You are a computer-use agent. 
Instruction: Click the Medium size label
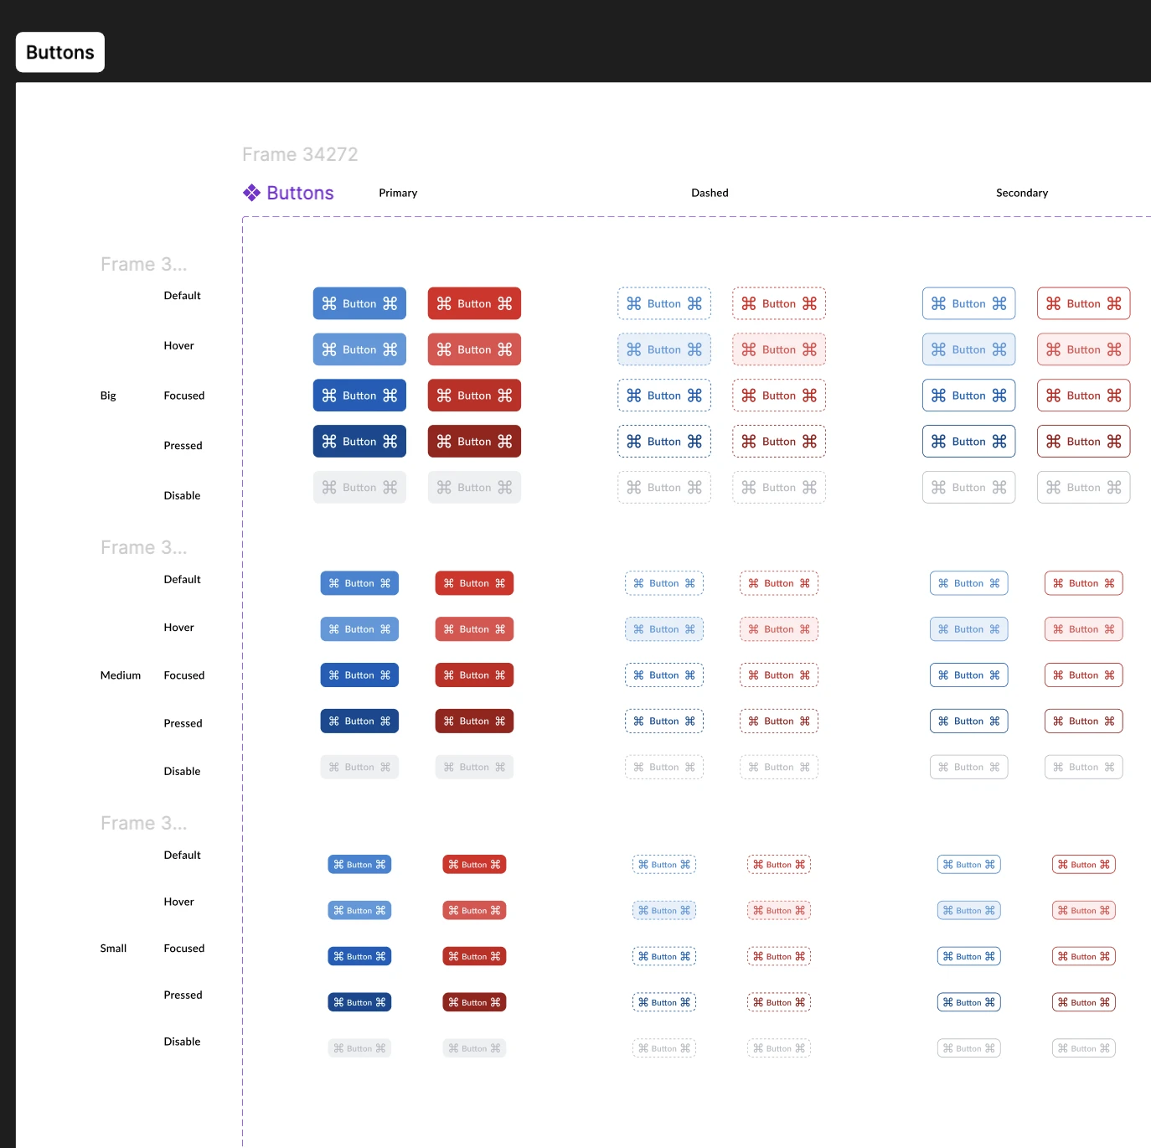[x=121, y=675]
